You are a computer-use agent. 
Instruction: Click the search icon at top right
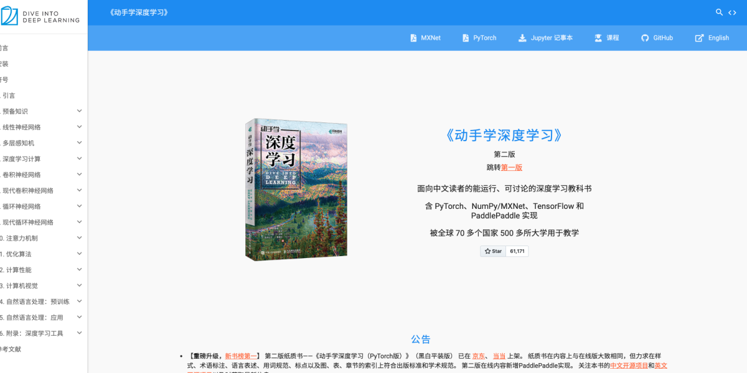719,12
